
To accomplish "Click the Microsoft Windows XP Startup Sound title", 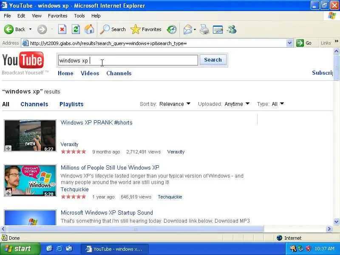I will point(107,213).
